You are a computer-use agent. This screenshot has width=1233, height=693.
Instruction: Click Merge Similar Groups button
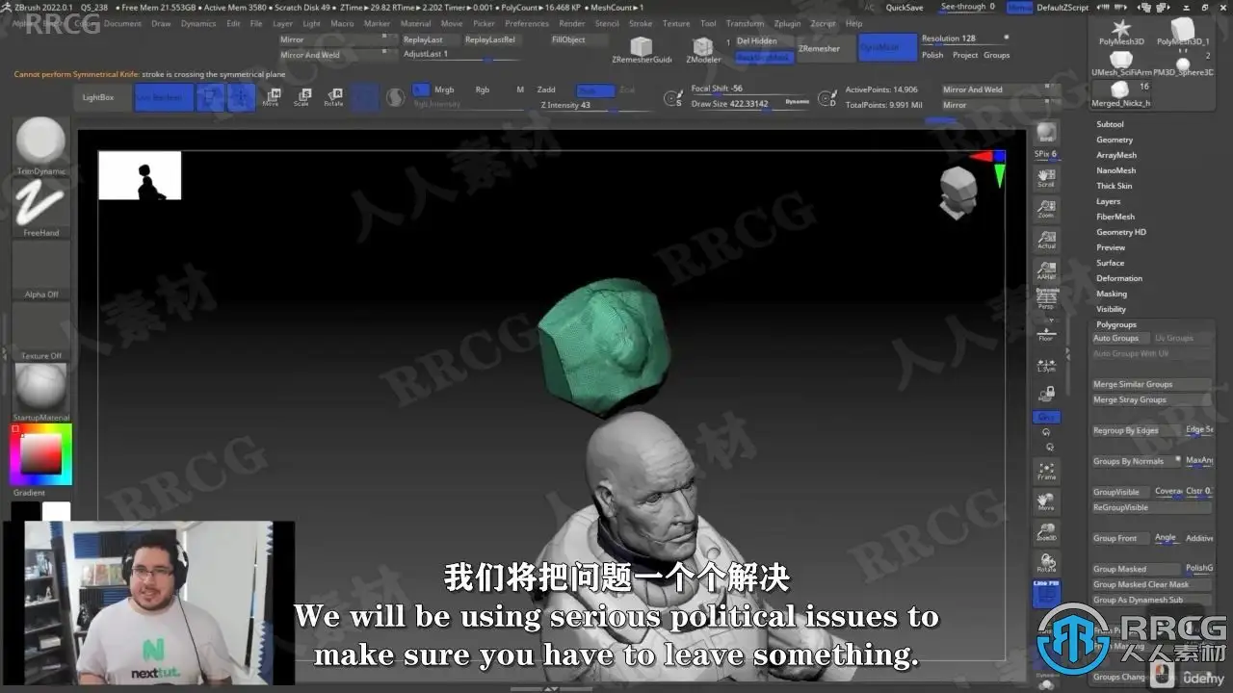coord(1151,384)
